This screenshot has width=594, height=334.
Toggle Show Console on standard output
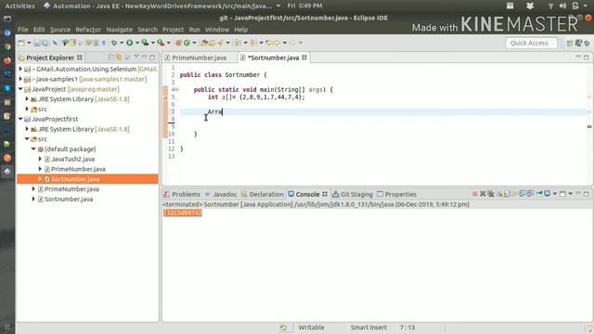pyautogui.click(x=523, y=194)
